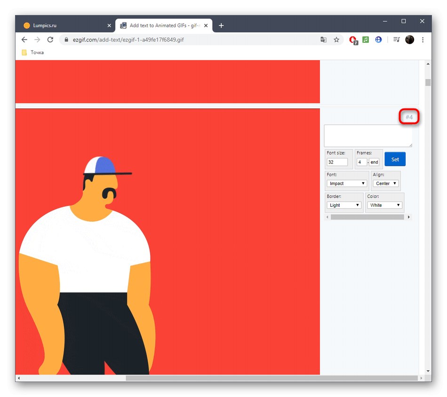Open the red ad-blocker extension
The height and width of the screenshot is (397, 447).
point(353,39)
